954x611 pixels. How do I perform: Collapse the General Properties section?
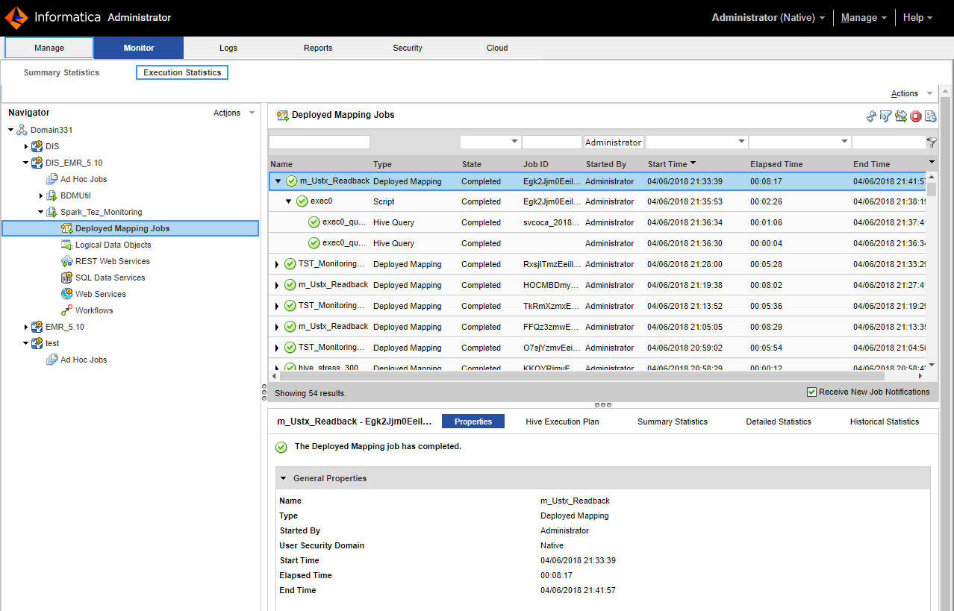point(284,478)
